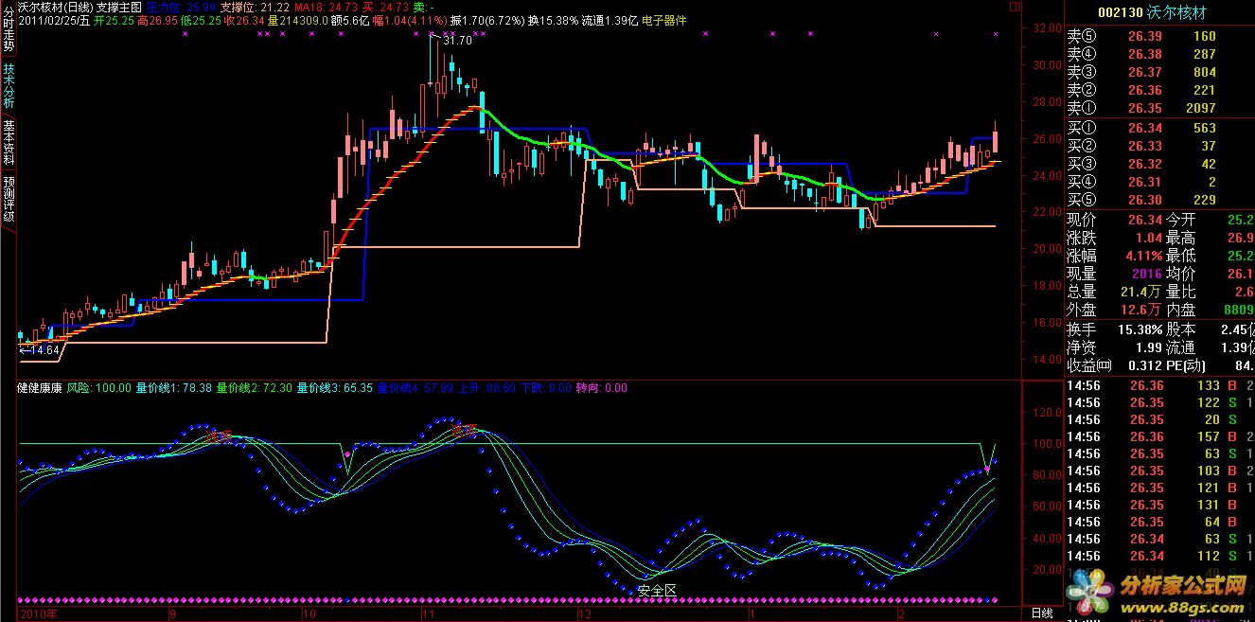
Task: Click the first 14:56 trade tick at 26.36
Action: pos(1159,385)
